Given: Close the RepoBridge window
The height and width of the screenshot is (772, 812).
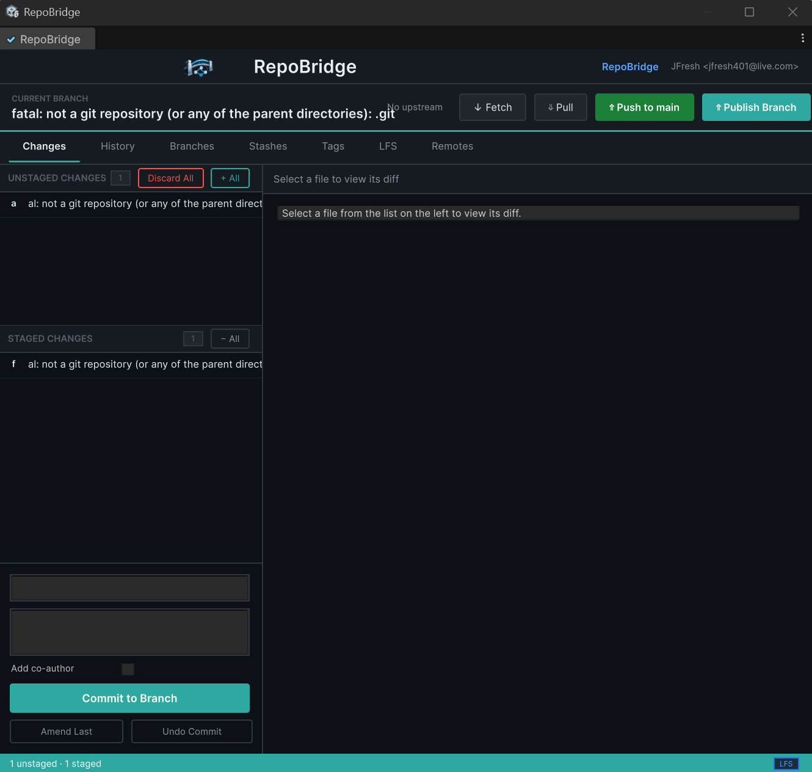Looking at the screenshot, I should (792, 12).
